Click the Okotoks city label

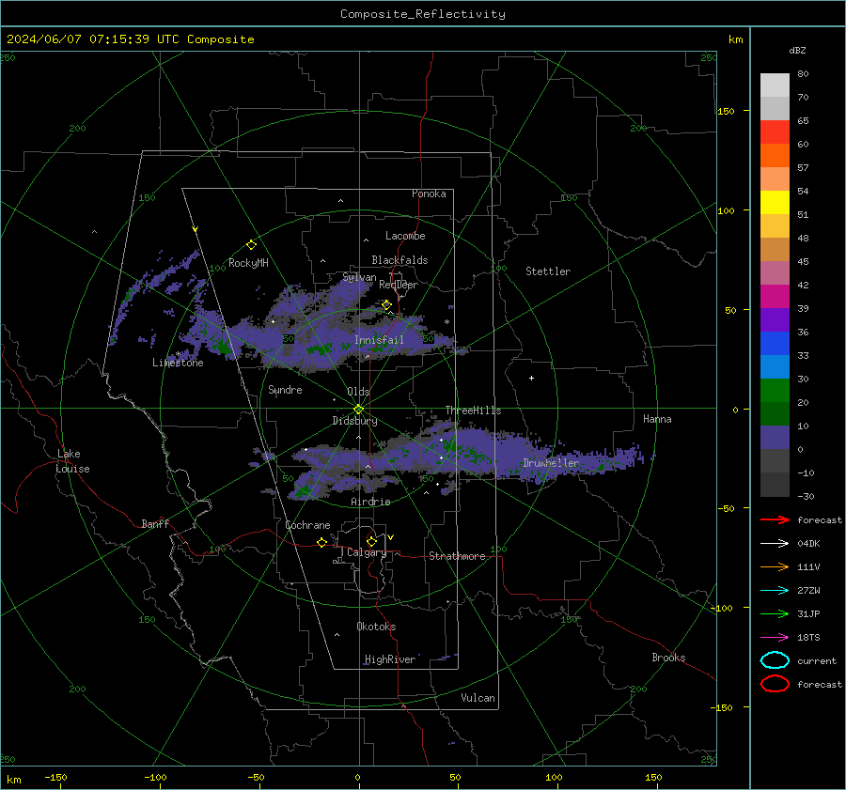[376, 627]
